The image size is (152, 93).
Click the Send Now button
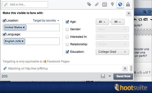point(123,76)
